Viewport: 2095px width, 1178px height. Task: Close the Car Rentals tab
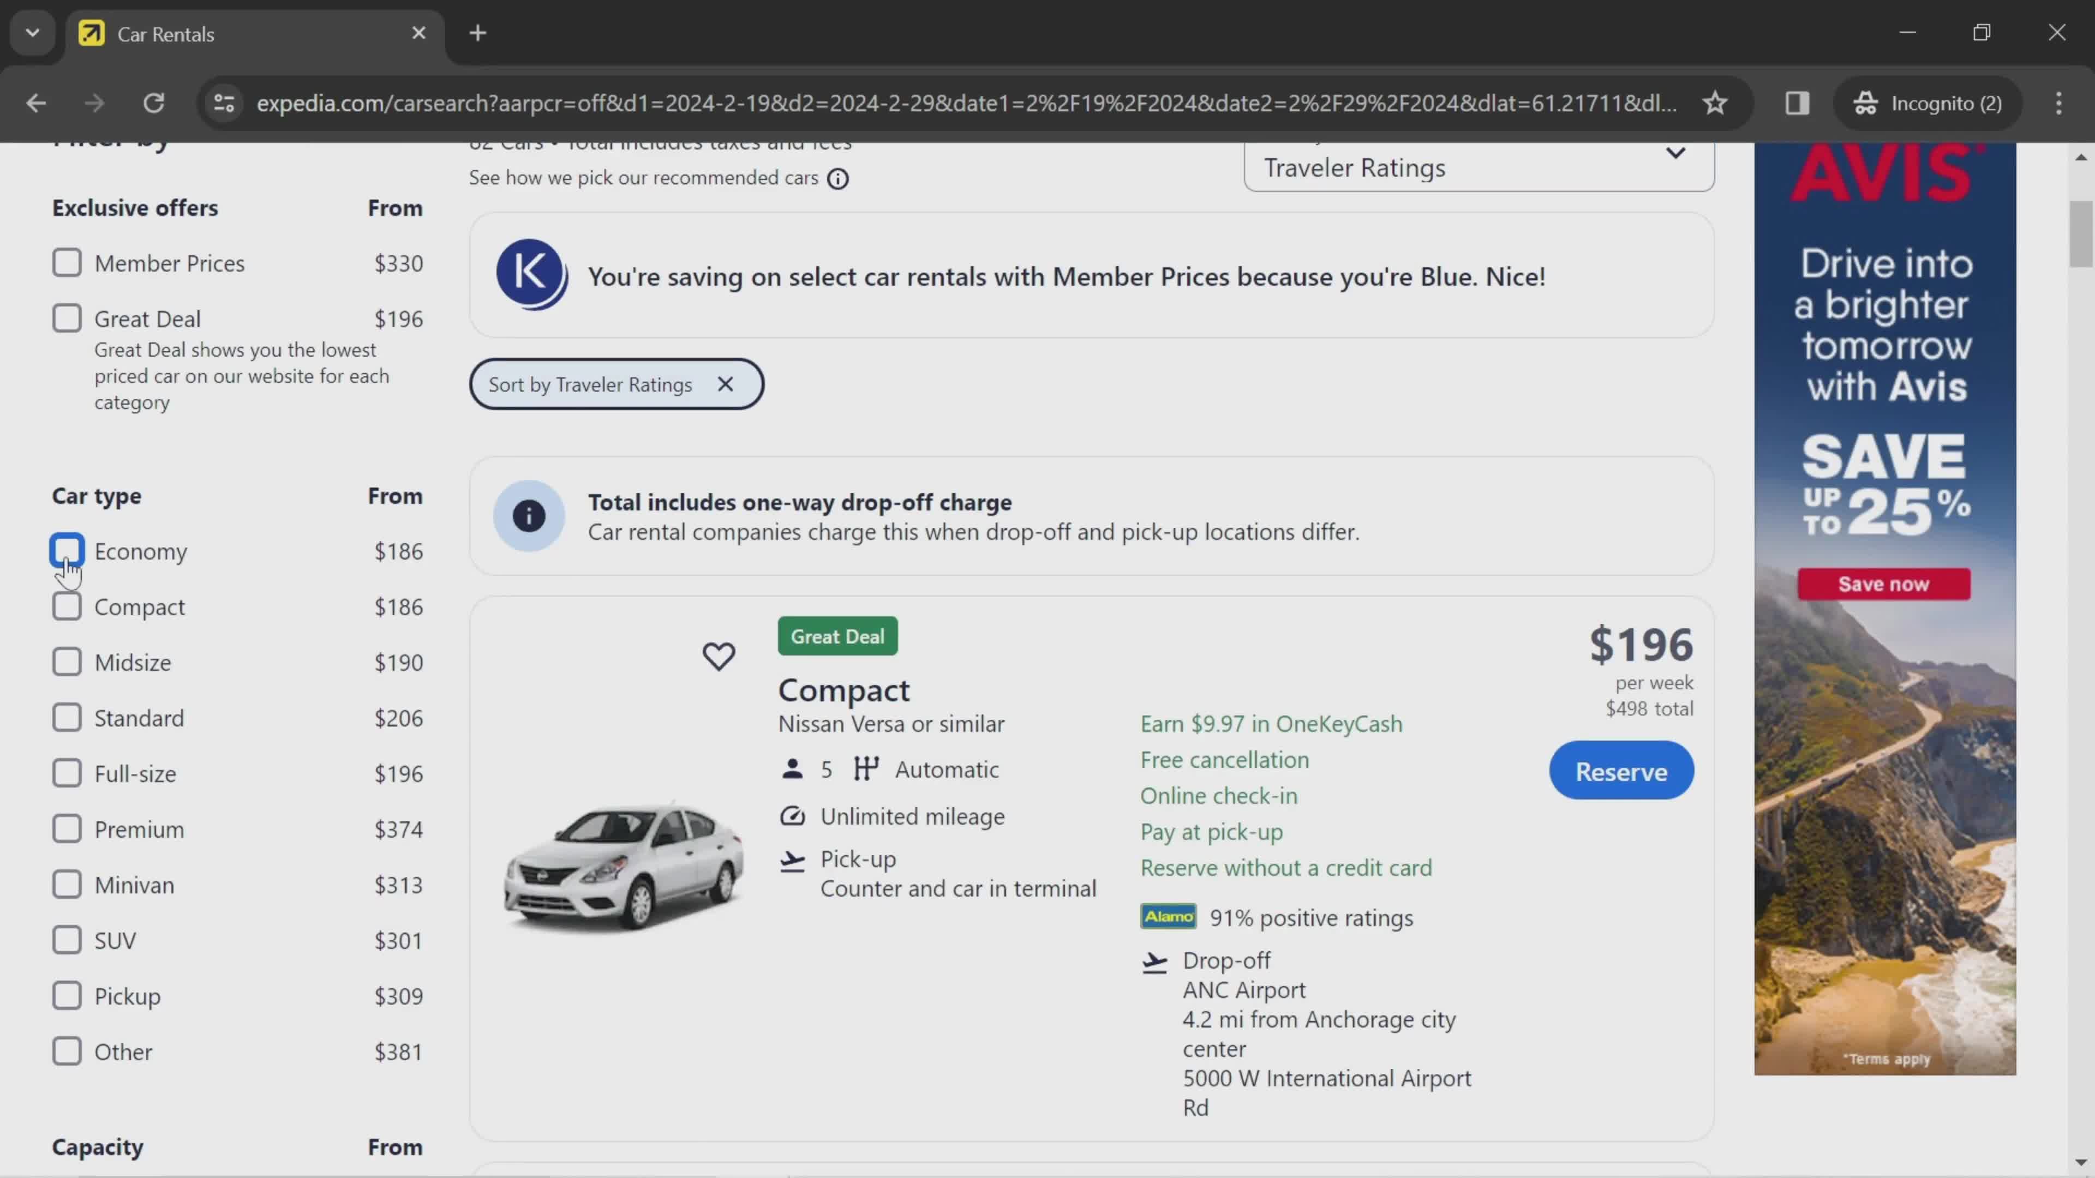click(x=419, y=33)
